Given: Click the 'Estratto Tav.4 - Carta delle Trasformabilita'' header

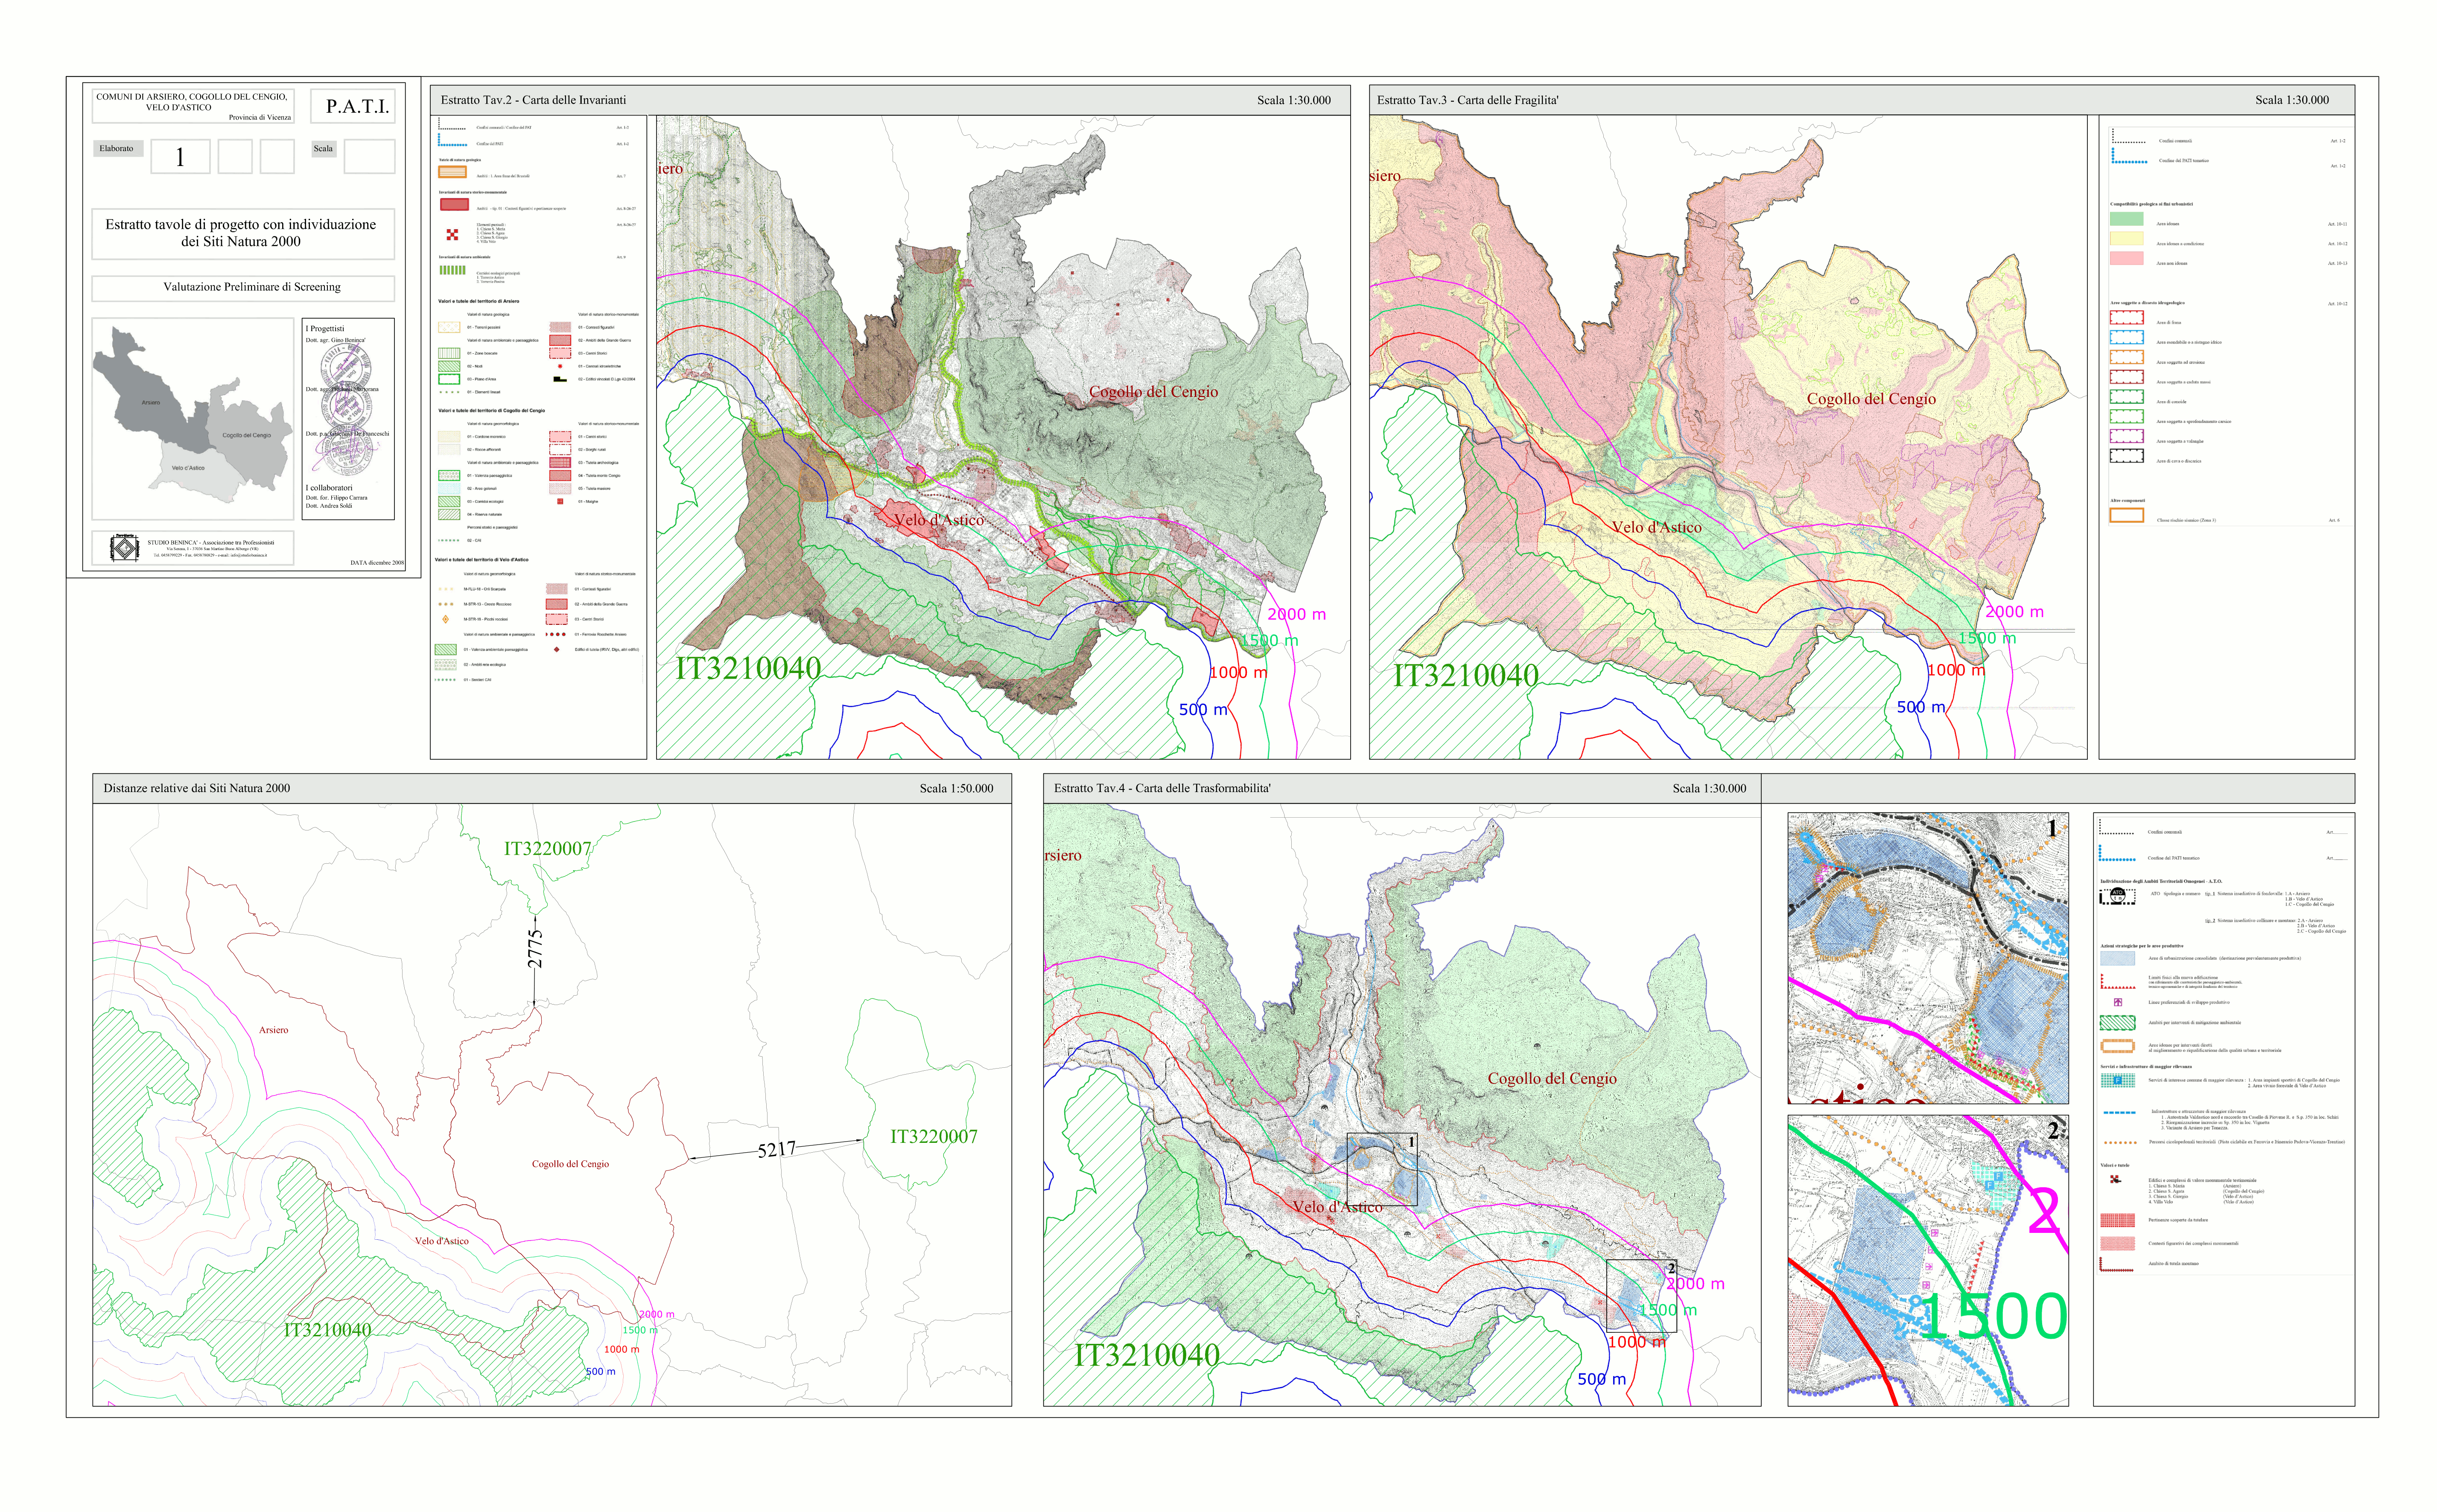Looking at the screenshot, I should (x=1162, y=788).
